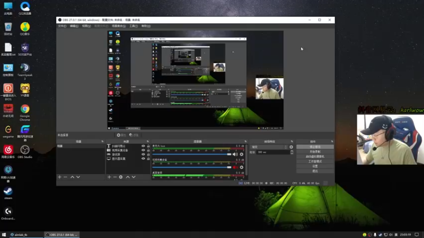
Task: Launch QQ音乐 from the desktop
Action: point(25,29)
